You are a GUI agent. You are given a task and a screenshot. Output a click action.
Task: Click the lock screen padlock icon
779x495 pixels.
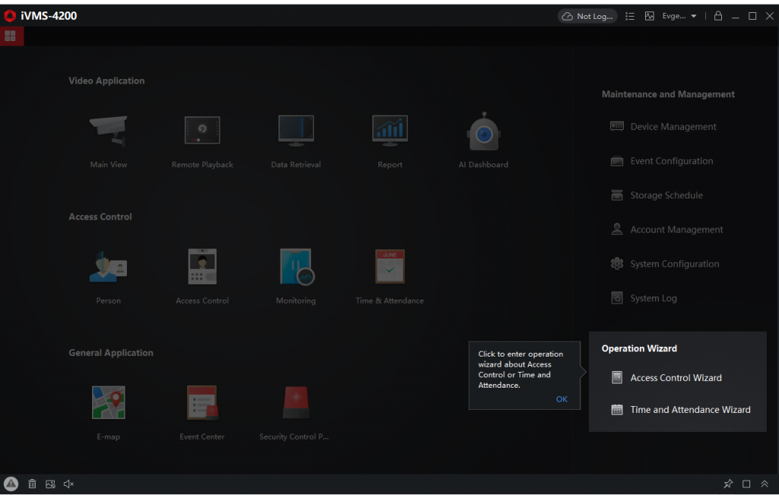coord(717,16)
